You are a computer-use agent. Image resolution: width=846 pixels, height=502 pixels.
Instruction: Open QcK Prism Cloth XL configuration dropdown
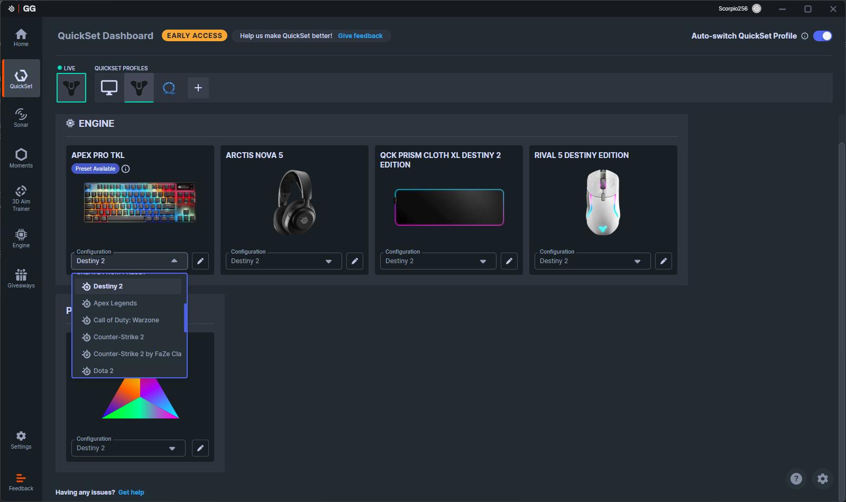(x=483, y=261)
